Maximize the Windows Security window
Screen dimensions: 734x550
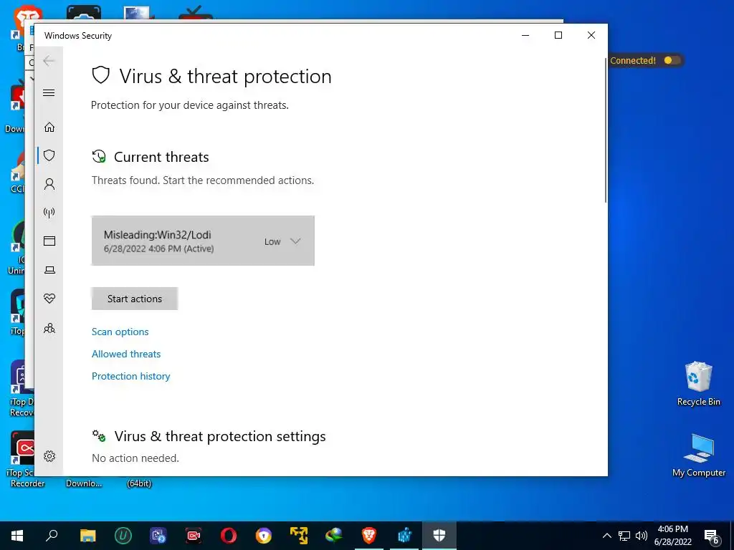click(x=558, y=35)
